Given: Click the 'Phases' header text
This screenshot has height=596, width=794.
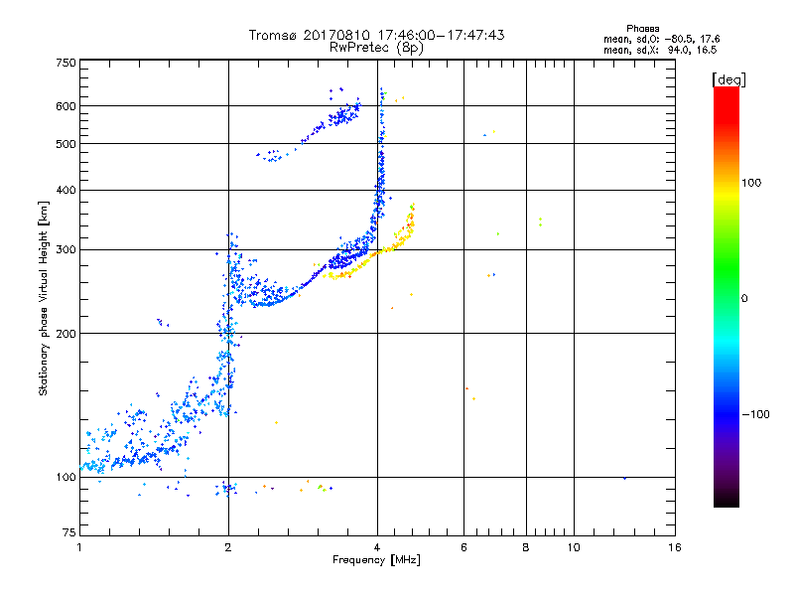Looking at the screenshot, I should point(642,29).
